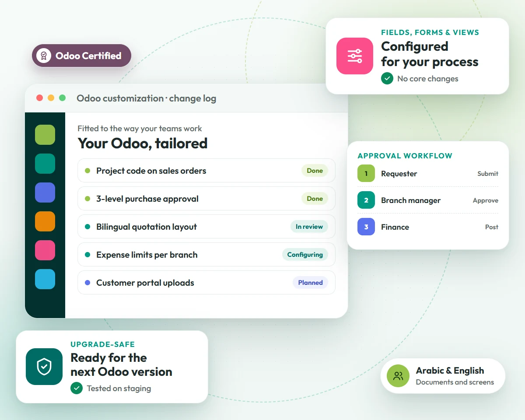Click the Your Odoo, tailored heading

143,143
